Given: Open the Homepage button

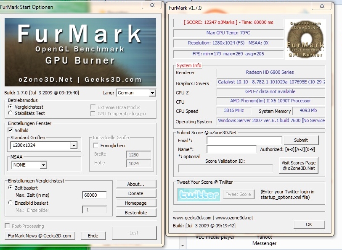Looking at the screenshot, I should tap(136, 203).
